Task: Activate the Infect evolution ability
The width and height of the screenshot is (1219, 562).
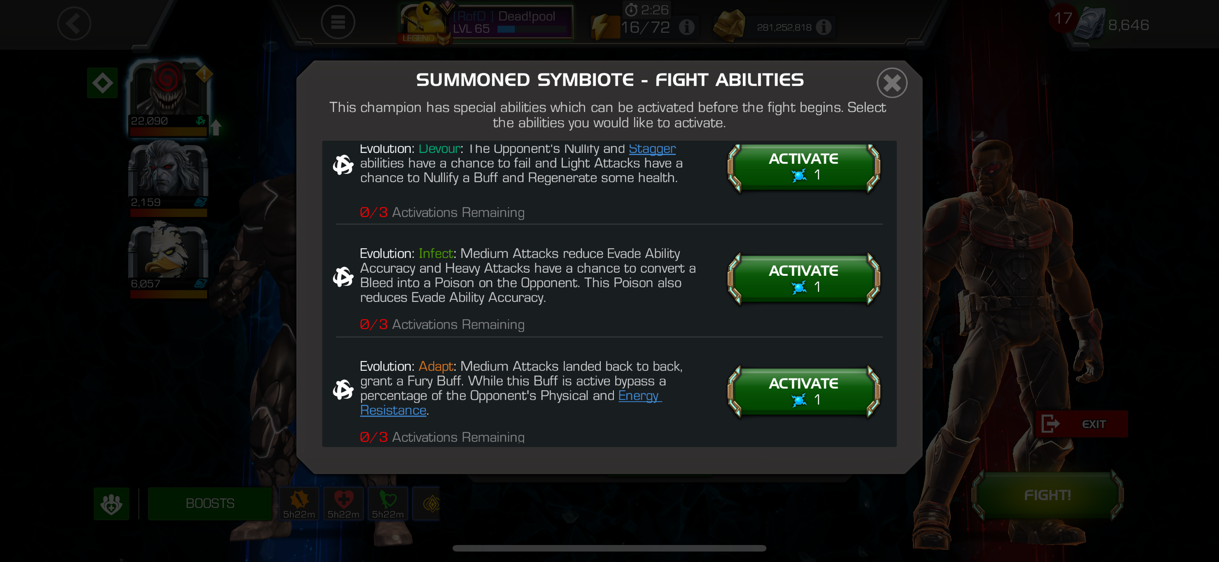Action: tap(804, 279)
